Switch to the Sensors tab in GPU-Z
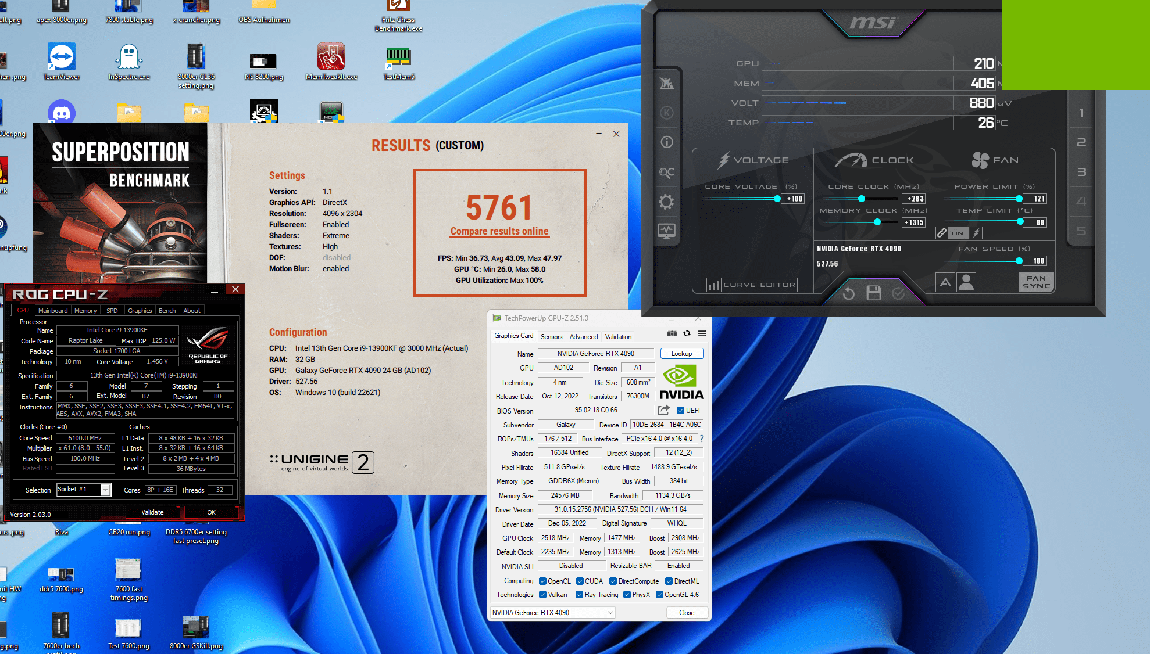Viewport: 1150px width, 654px height. click(x=551, y=337)
